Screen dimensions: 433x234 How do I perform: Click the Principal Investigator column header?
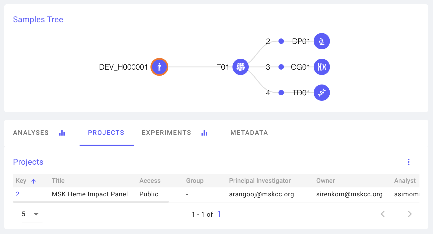point(260,181)
